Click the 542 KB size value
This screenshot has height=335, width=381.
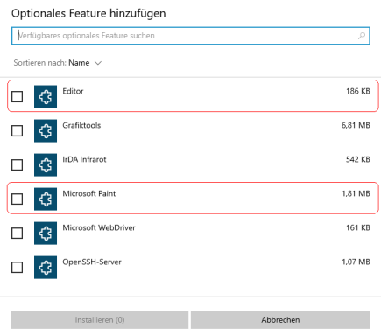358,159
